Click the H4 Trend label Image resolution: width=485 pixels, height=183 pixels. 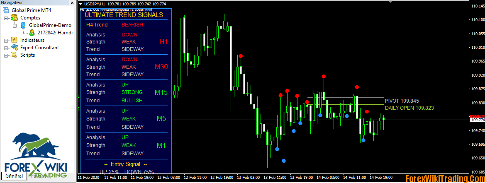(x=97, y=25)
